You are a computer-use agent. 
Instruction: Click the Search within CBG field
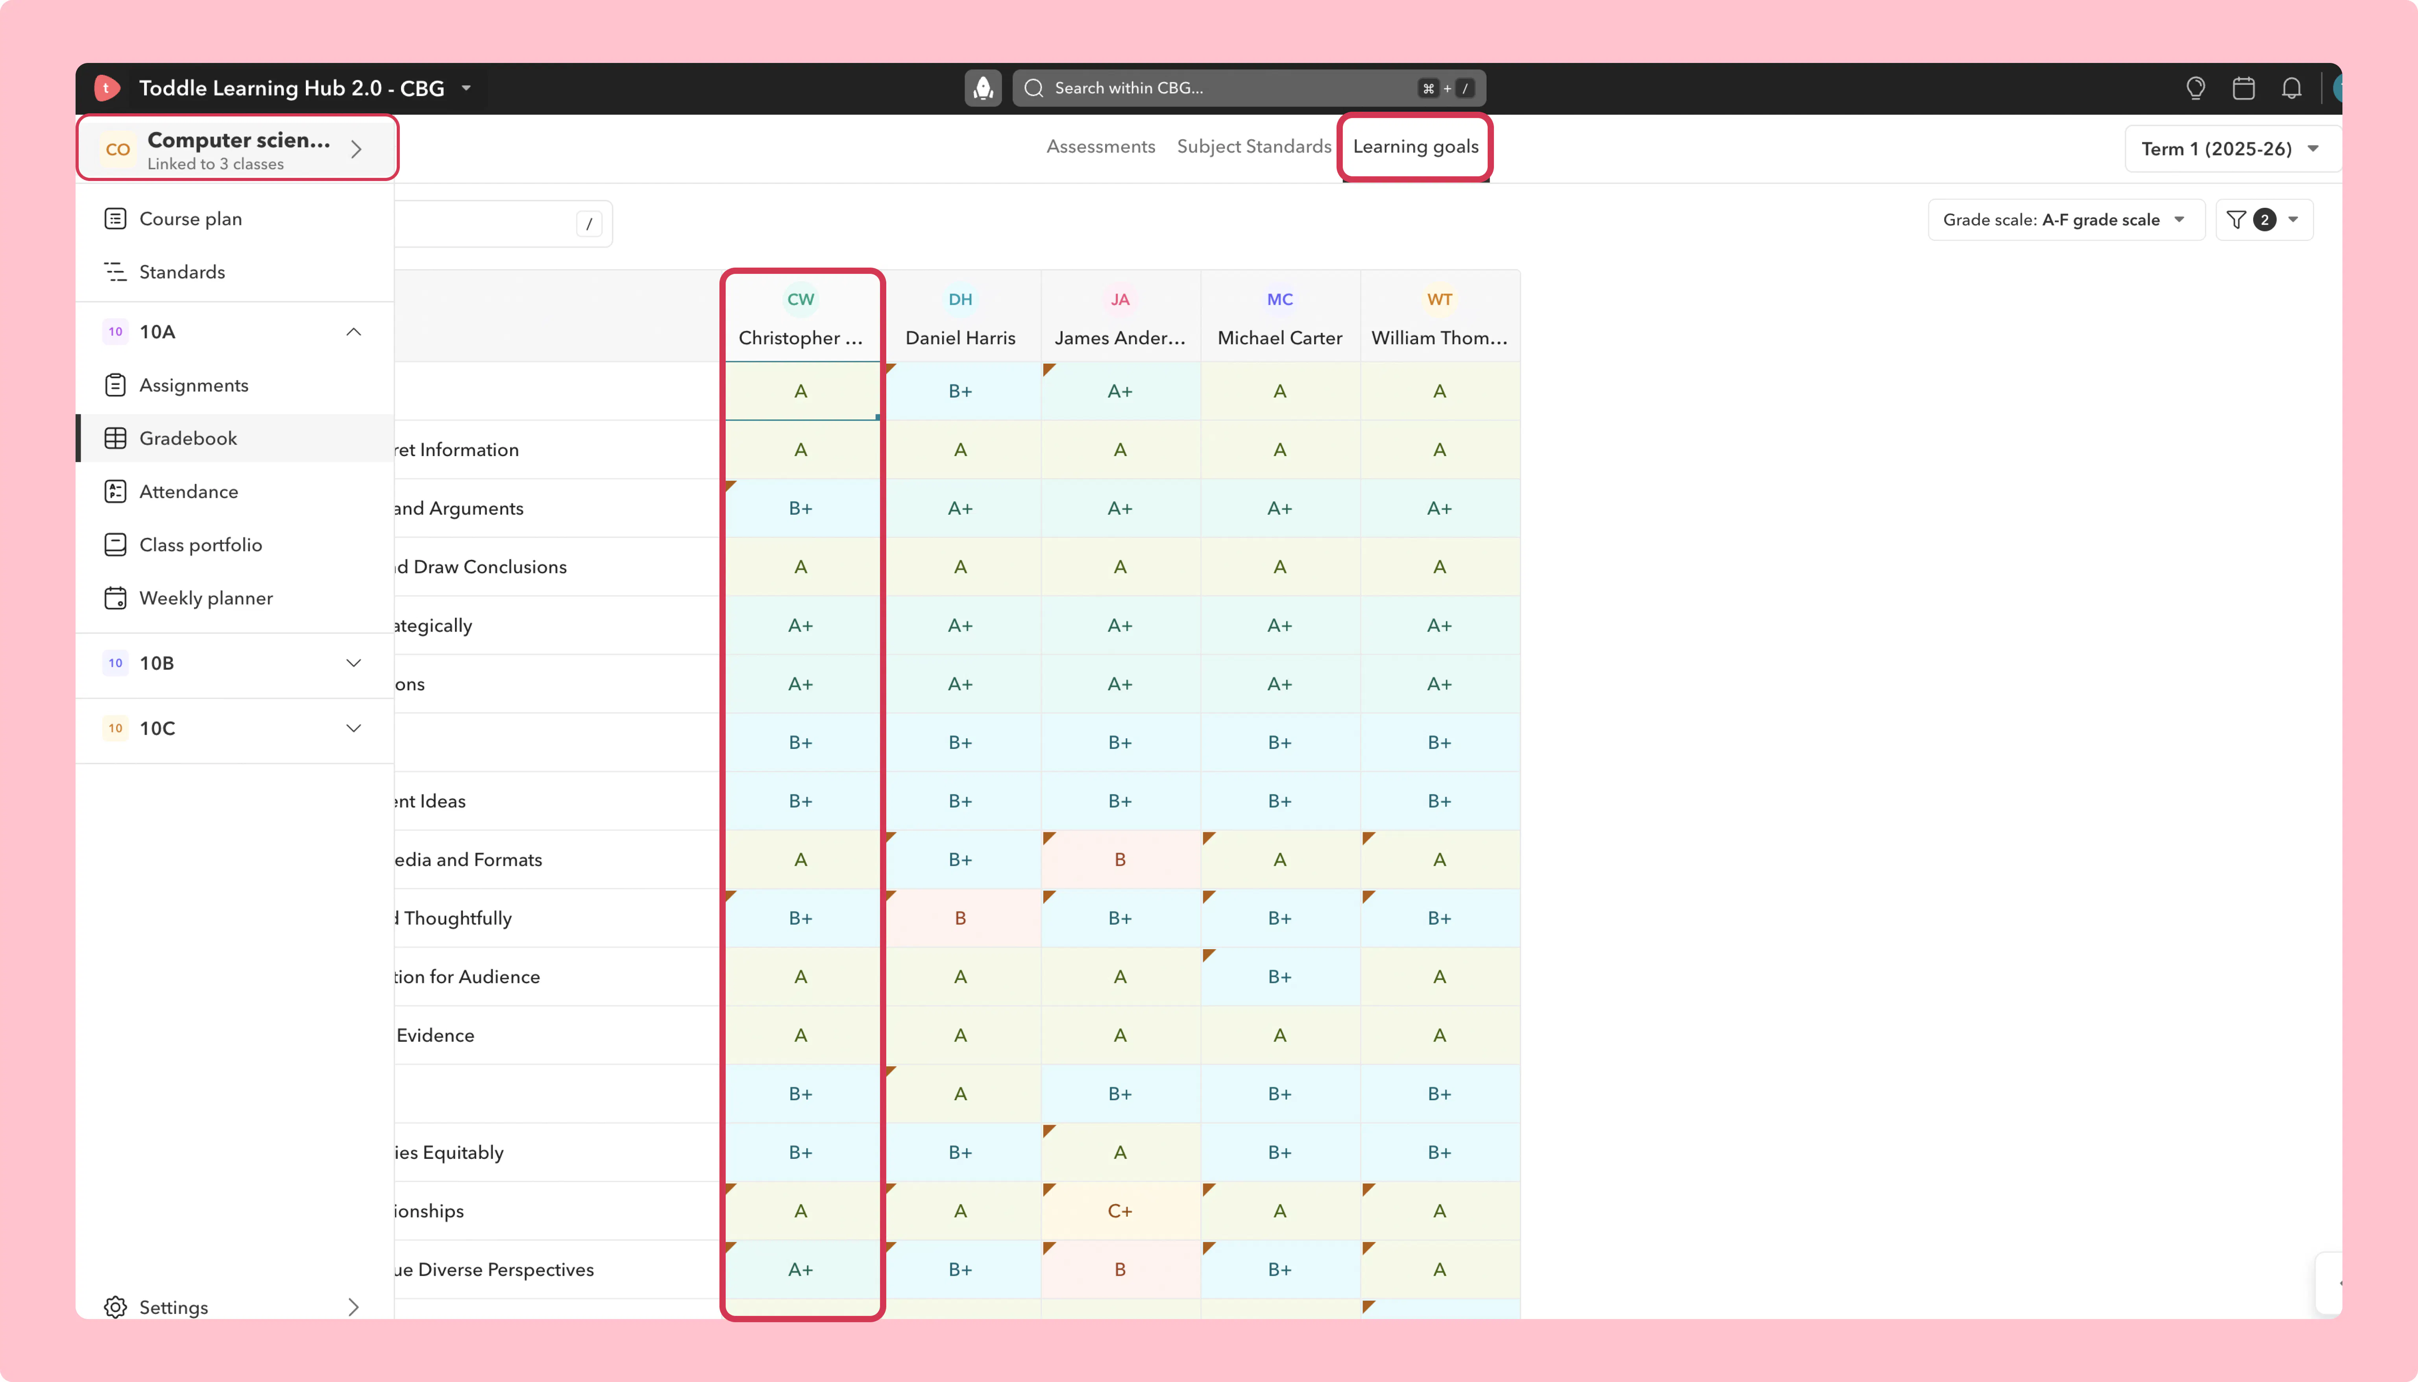[1249, 88]
